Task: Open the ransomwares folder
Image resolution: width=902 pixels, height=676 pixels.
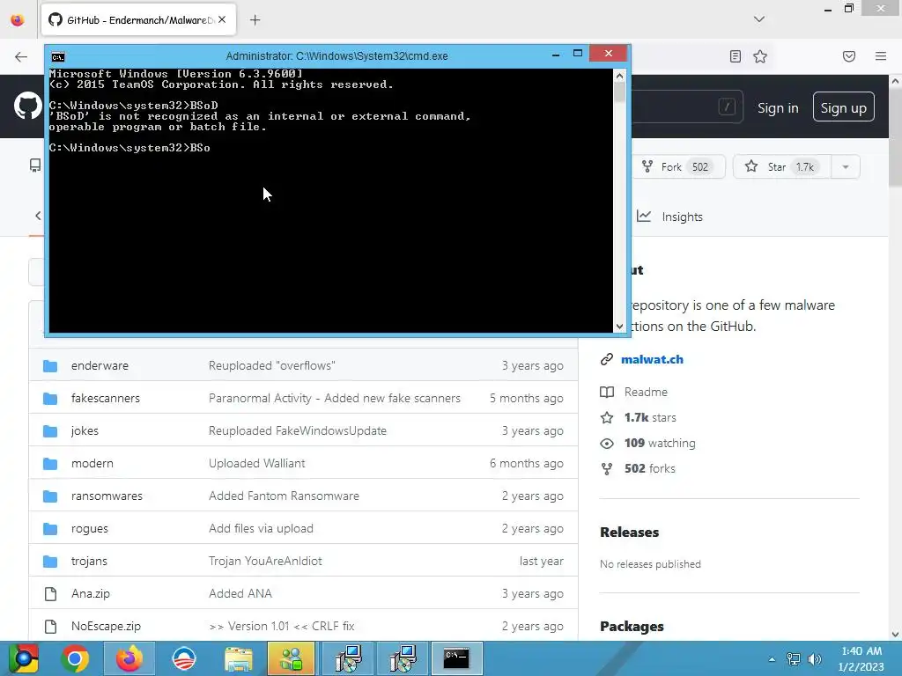Action: coord(107,496)
